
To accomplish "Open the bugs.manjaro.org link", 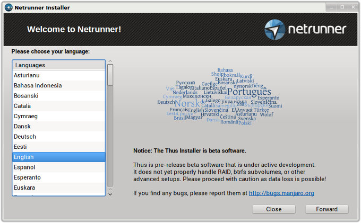I will (281, 193).
